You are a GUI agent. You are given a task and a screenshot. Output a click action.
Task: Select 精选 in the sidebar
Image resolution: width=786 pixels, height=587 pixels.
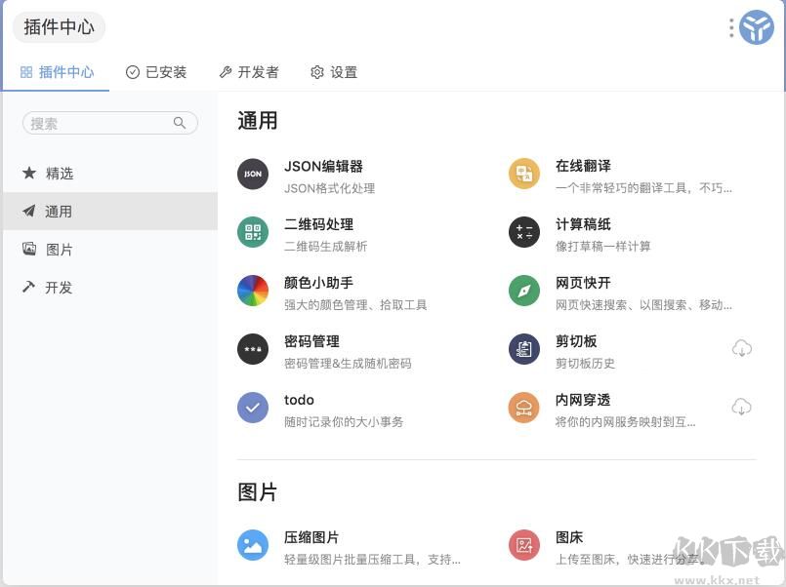pos(59,174)
